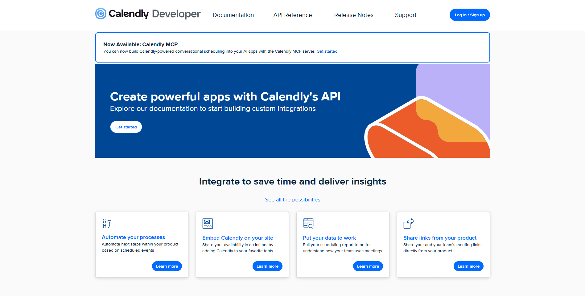Screen dimensions: 585x296
Task: Go to Release Notes
Action: pyautogui.click(x=354, y=15)
